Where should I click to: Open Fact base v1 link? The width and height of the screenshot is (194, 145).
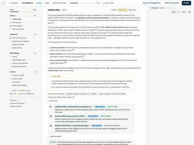tap(15, 100)
